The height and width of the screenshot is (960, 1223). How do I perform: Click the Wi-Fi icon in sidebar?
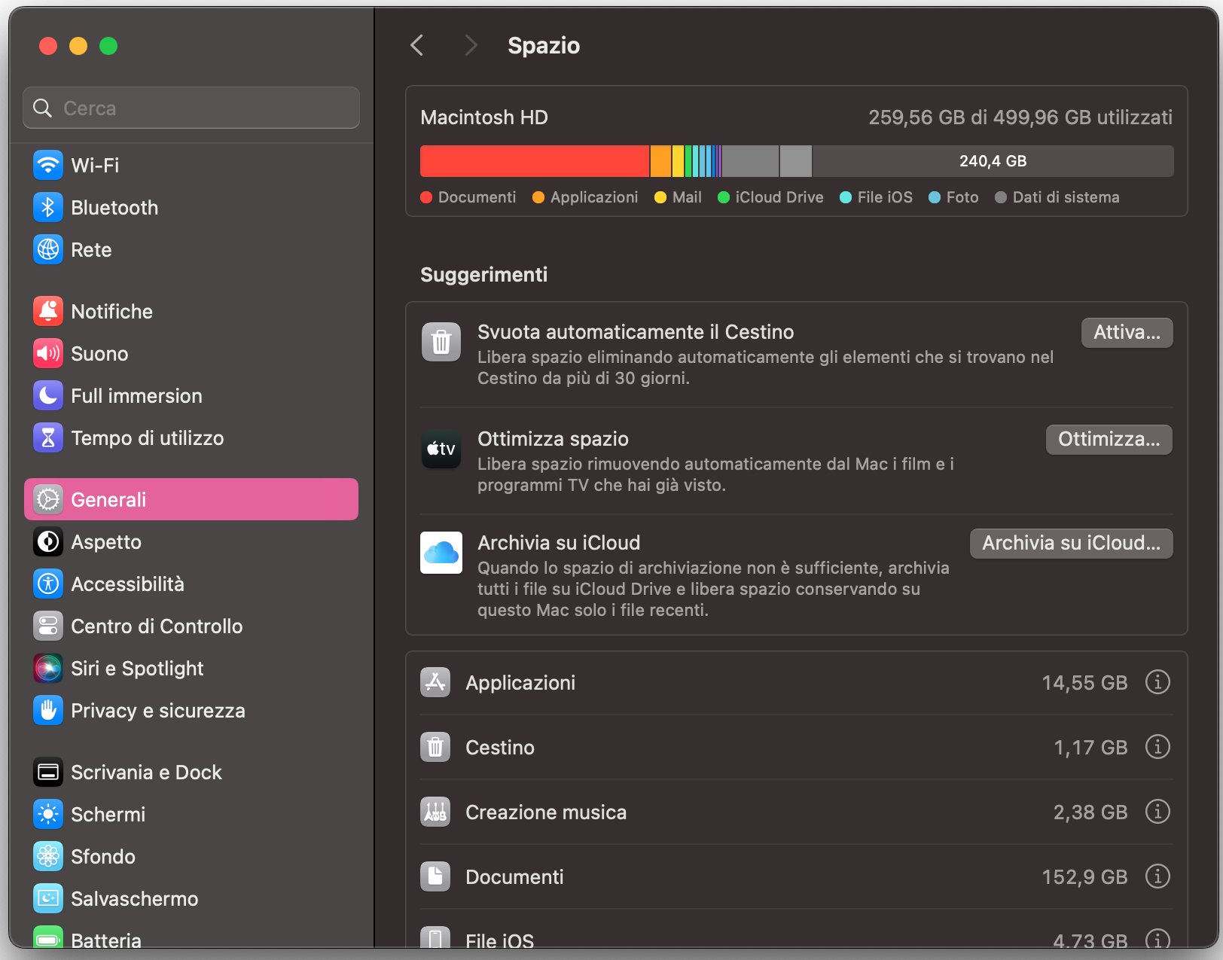(x=48, y=165)
